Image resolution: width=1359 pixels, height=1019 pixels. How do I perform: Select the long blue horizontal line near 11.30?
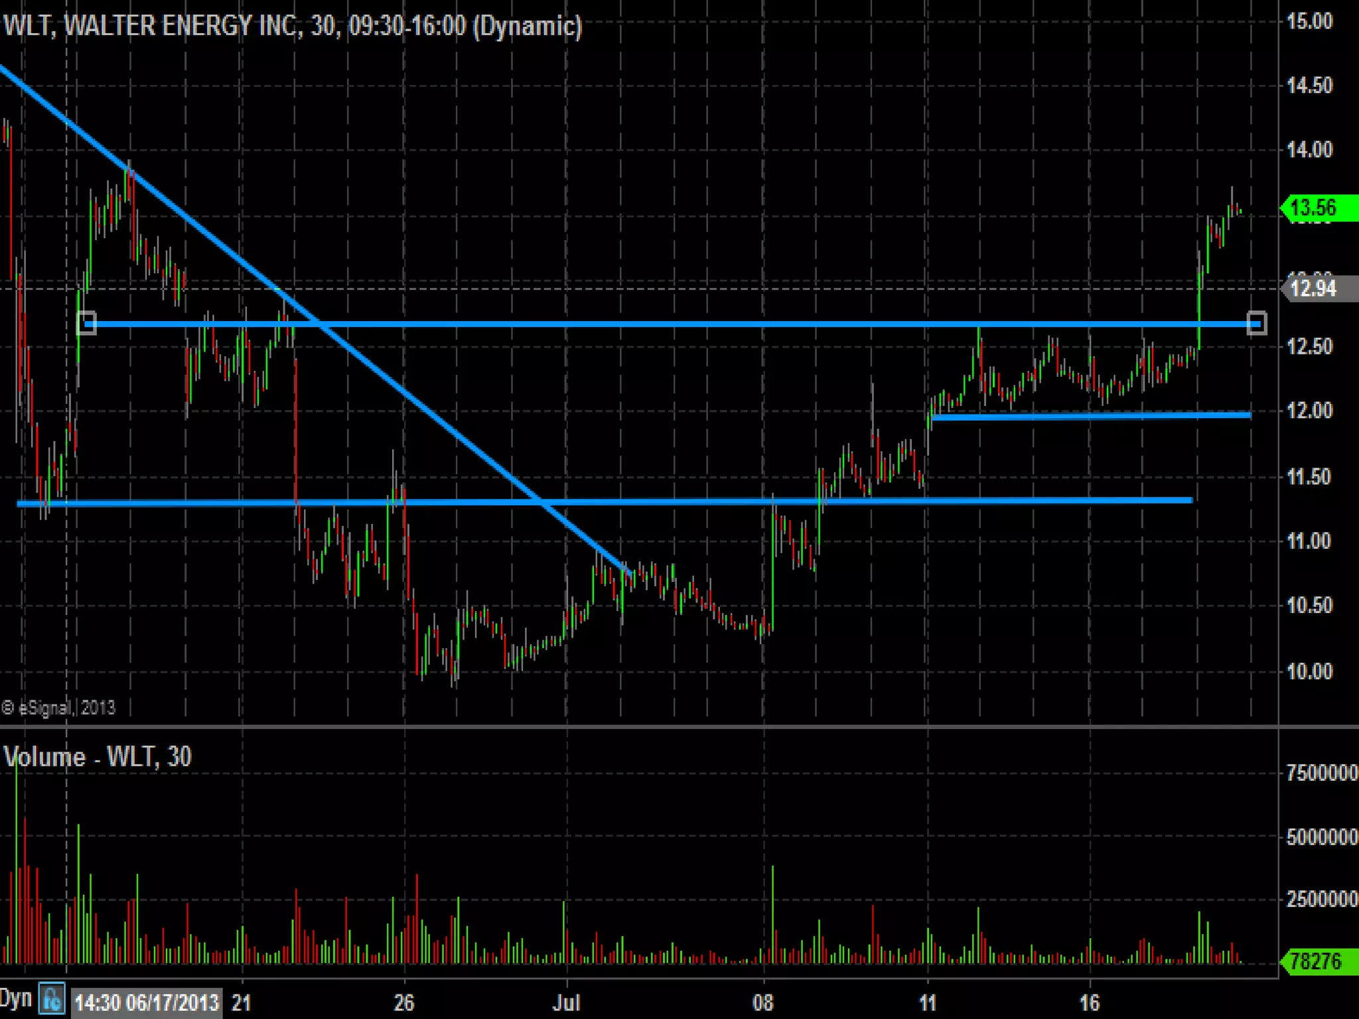point(604,502)
